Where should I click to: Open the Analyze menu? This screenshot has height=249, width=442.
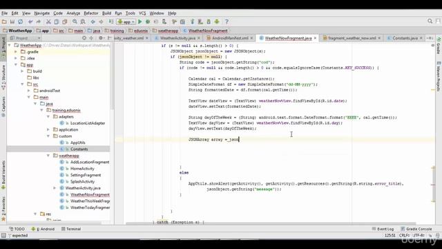(73, 13)
